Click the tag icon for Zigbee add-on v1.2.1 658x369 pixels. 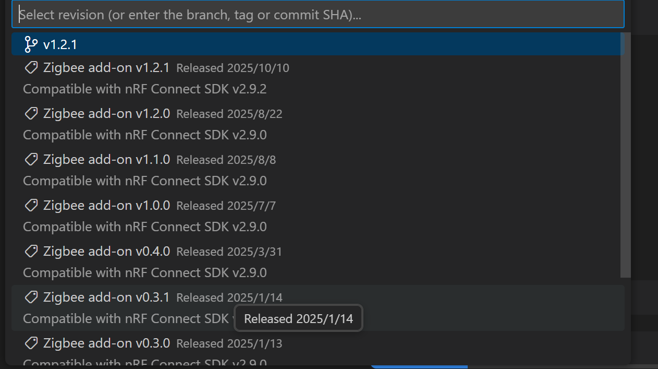[31, 68]
